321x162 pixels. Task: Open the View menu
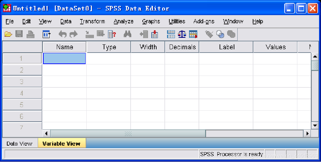[45, 21]
